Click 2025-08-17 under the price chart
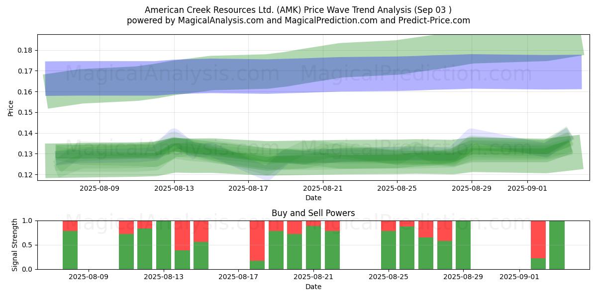 point(249,188)
